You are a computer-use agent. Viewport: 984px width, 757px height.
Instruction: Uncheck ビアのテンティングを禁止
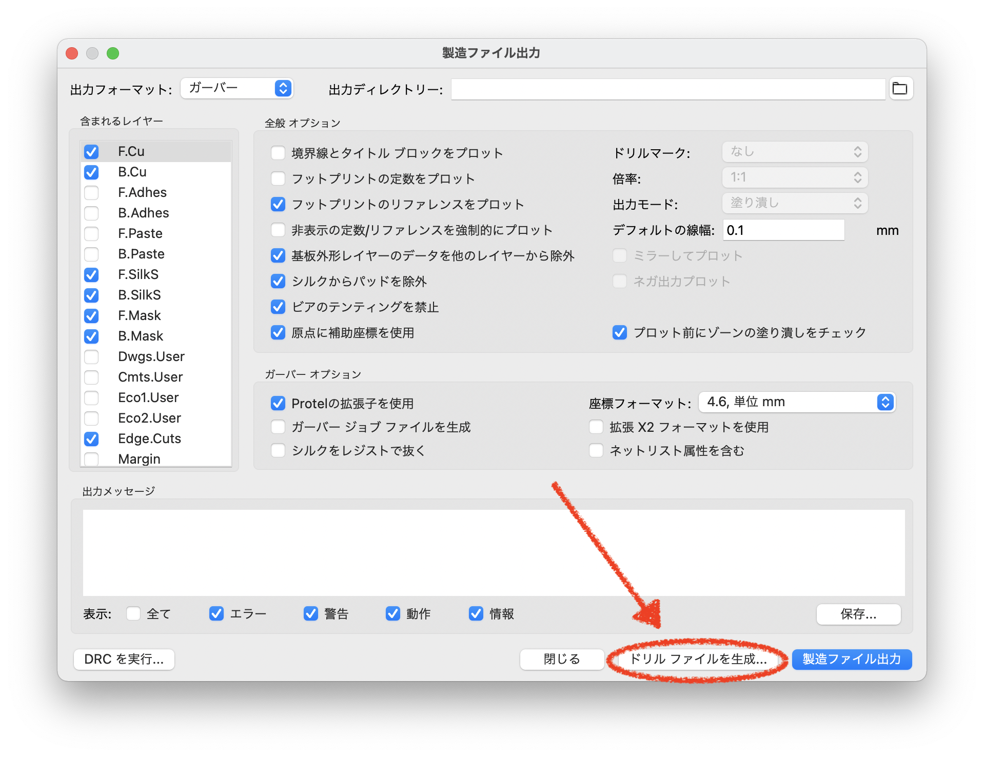pos(278,307)
